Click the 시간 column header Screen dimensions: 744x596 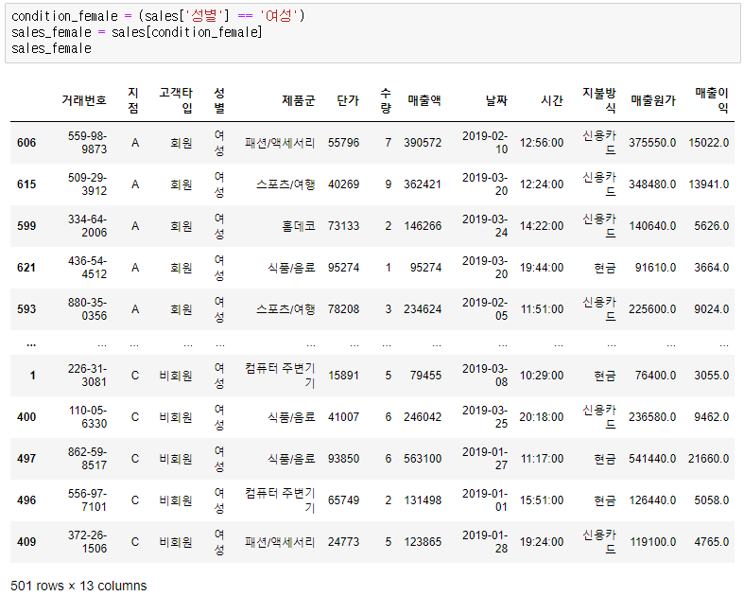click(x=552, y=100)
